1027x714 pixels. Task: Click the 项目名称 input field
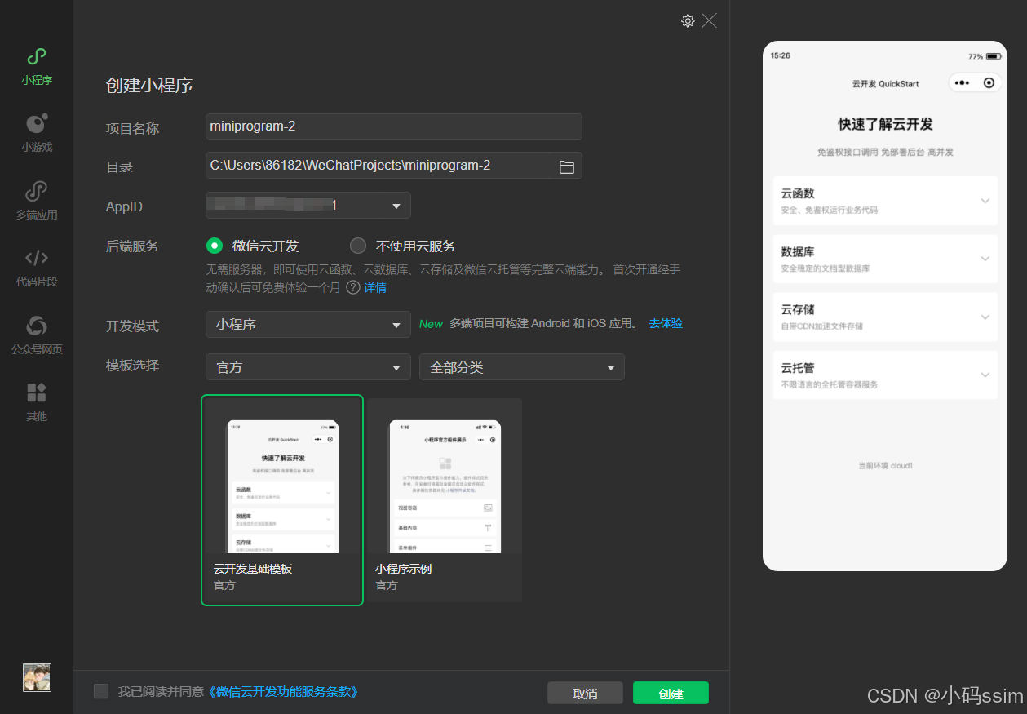pyautogui.click(x=394, y=126)
